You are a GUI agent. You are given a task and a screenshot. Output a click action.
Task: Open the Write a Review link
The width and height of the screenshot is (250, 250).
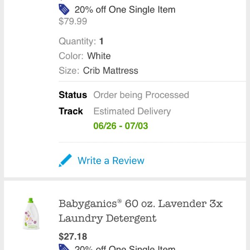[111, 160]
